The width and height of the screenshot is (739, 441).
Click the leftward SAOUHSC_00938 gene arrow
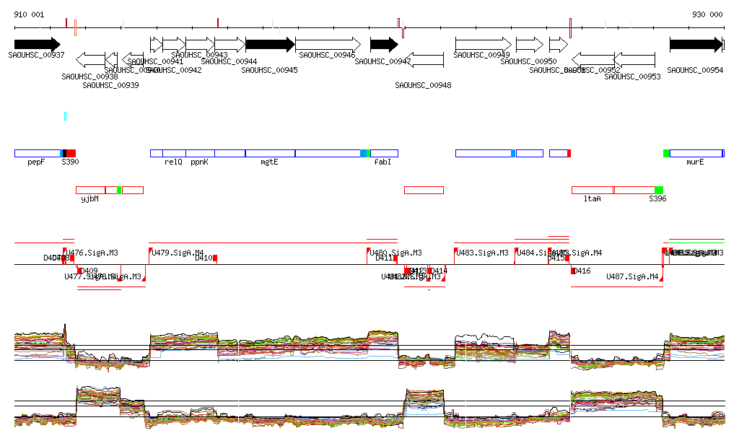coord(90,60)
